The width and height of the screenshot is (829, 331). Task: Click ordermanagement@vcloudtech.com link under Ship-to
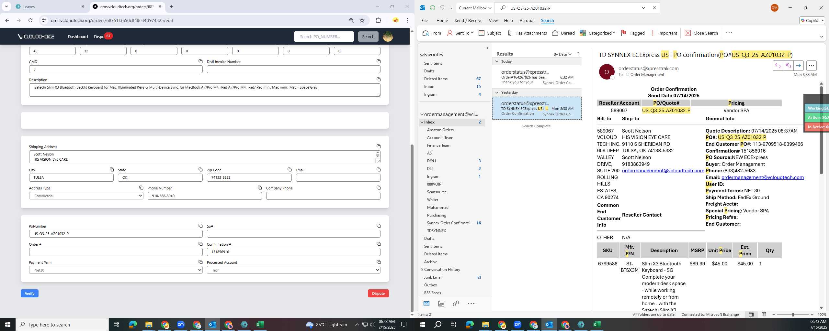(x=663, y=171)
